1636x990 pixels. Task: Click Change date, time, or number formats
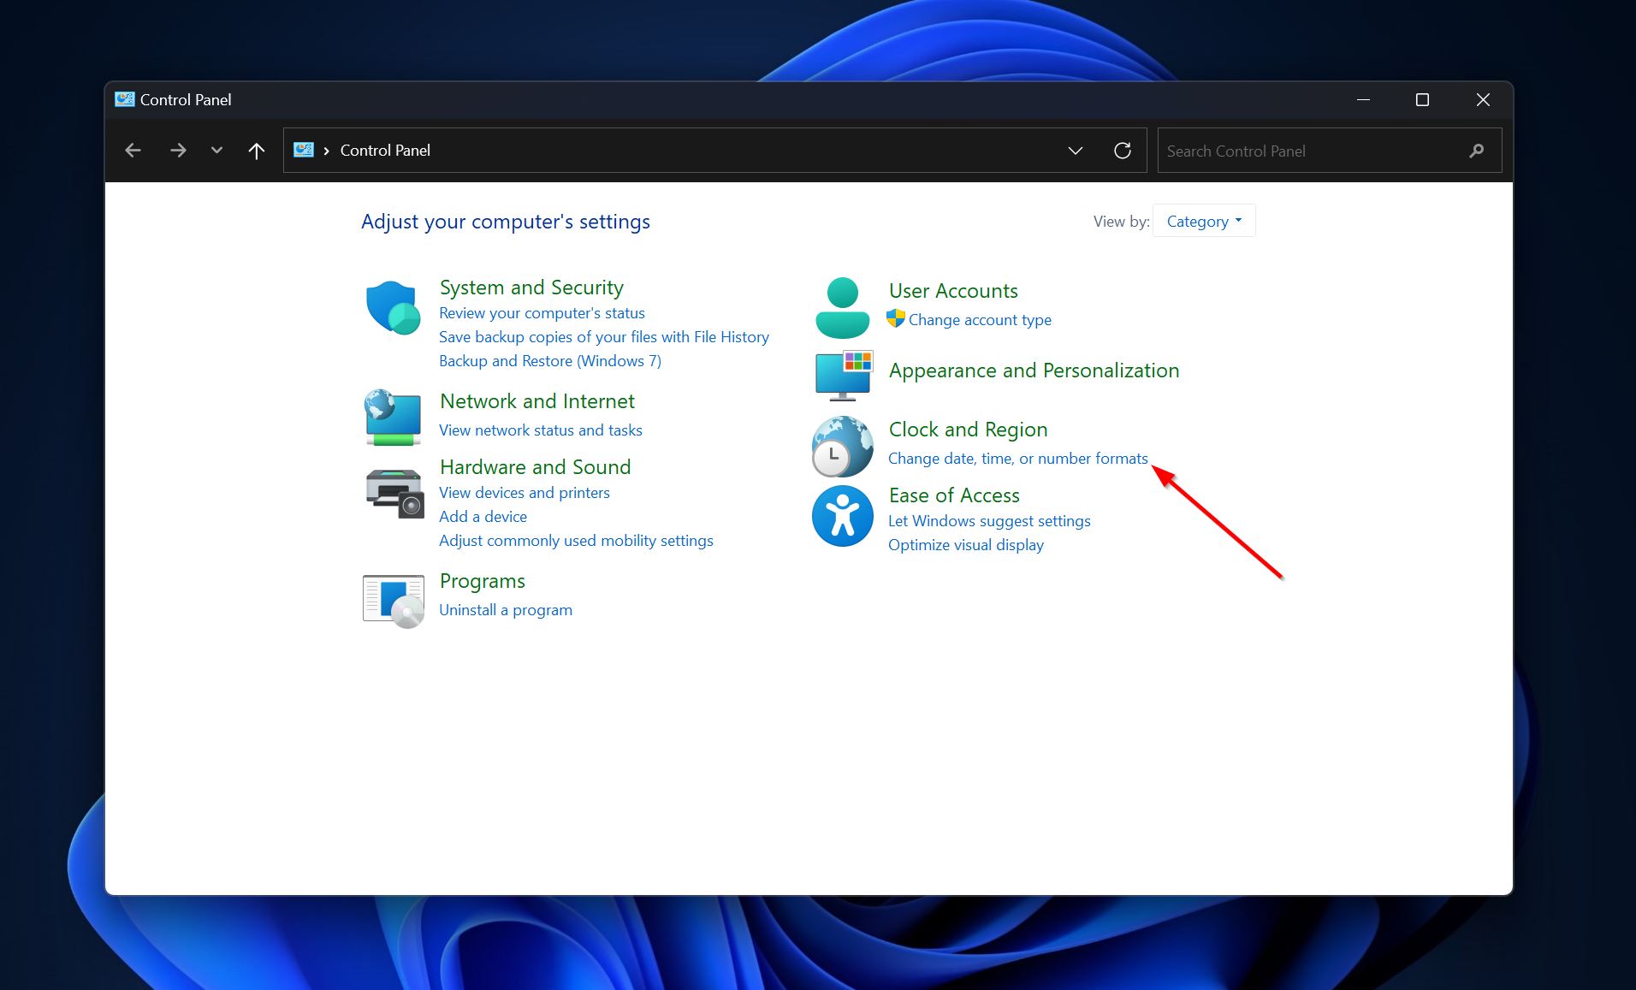coord(1017,459)
